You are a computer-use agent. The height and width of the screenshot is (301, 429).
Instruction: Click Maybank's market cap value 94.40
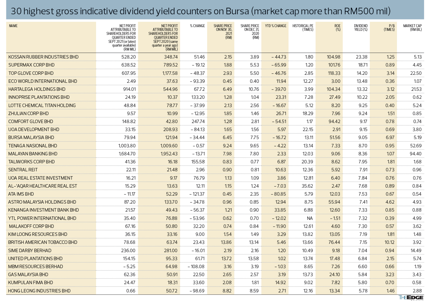pyautogui.click(x=416, y=154)
